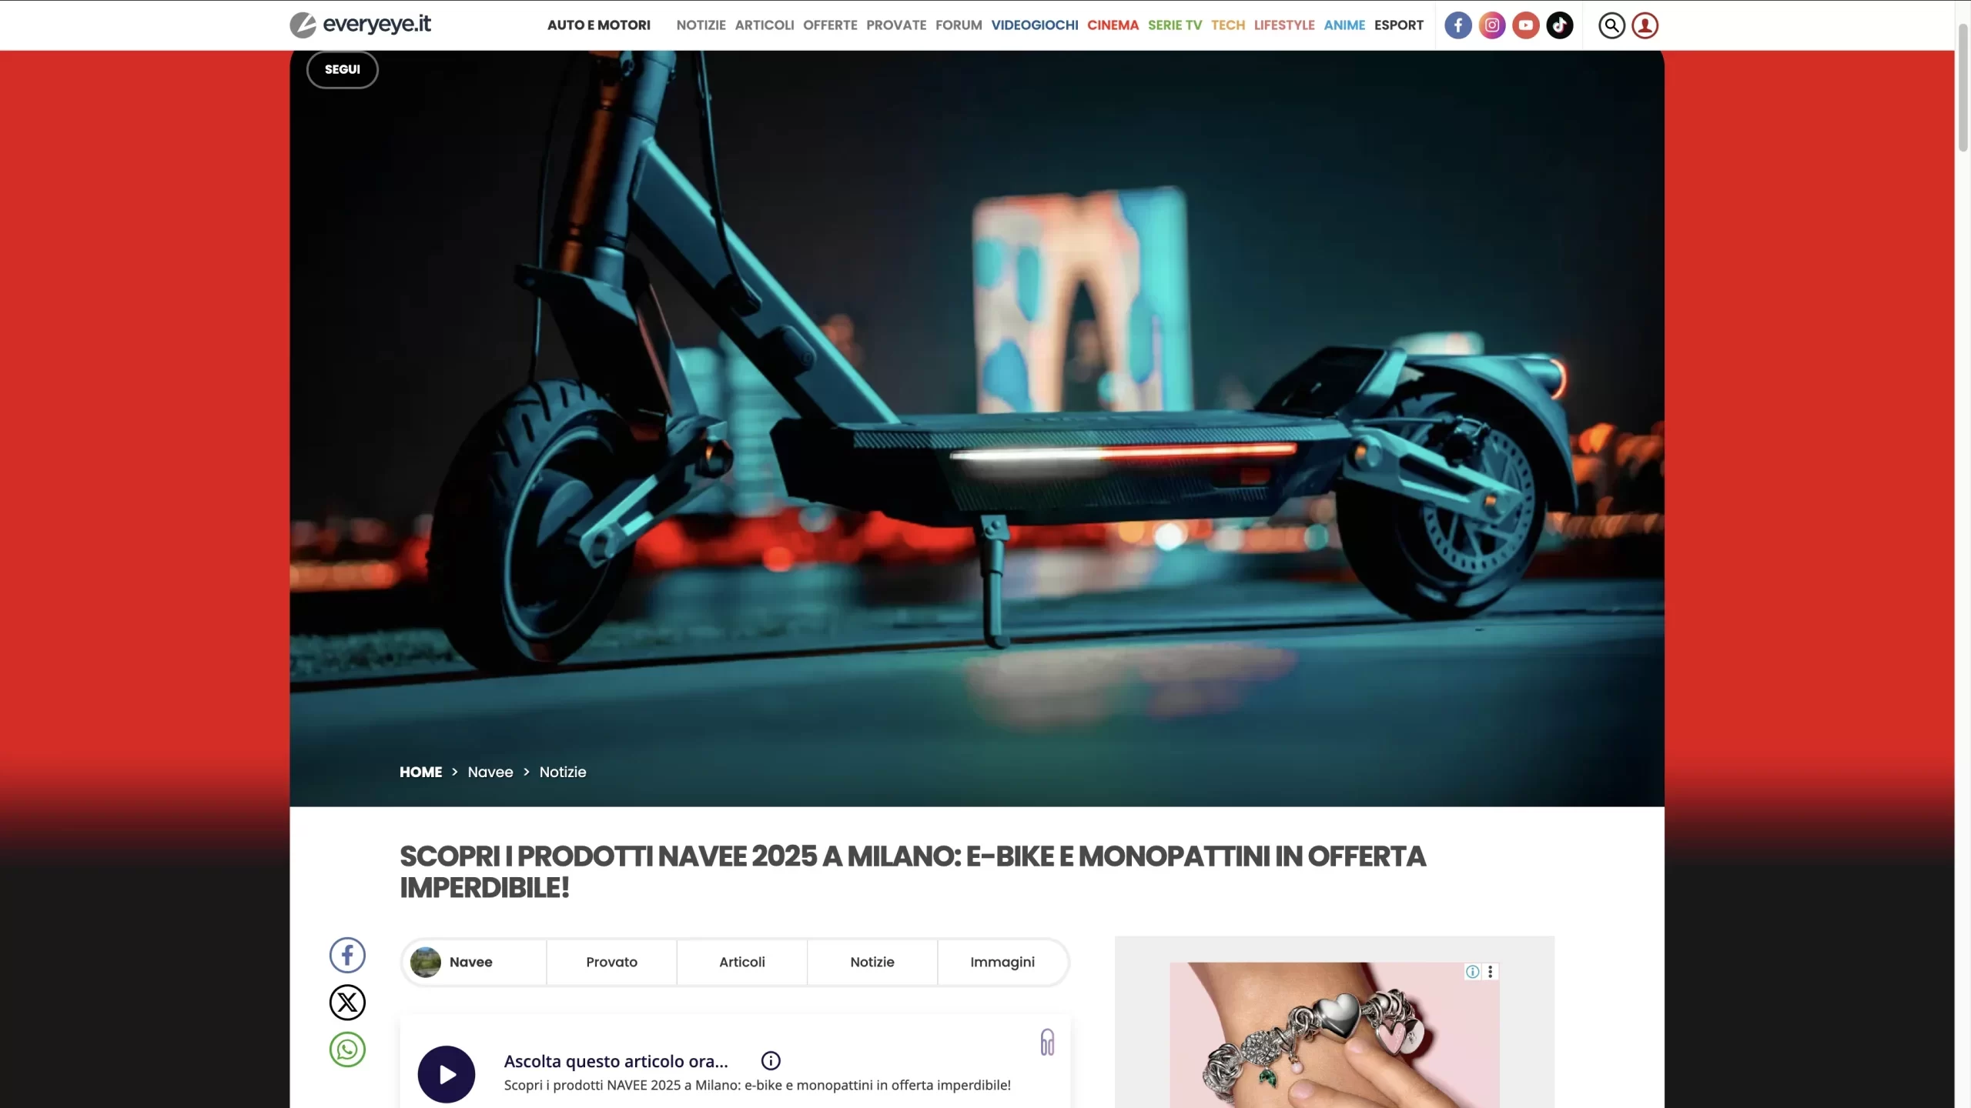Open the user account profile icon

(1645, 25)
